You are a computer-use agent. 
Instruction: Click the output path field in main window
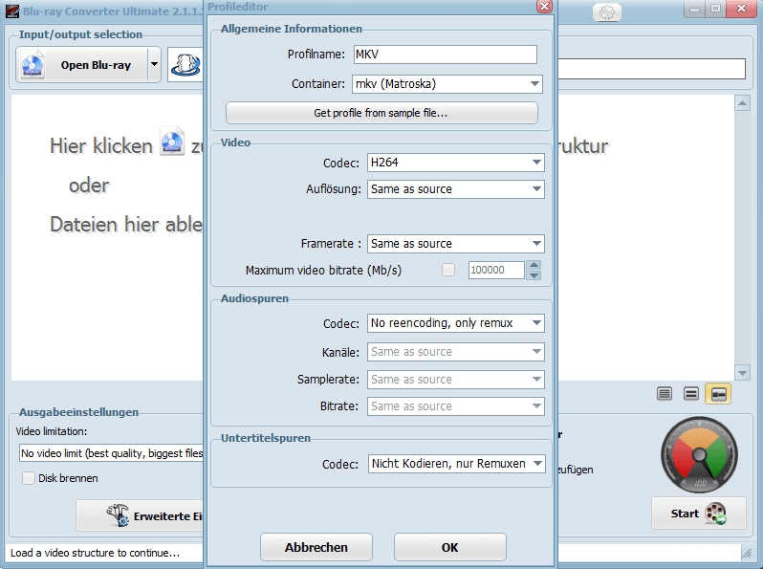(651, 69)
